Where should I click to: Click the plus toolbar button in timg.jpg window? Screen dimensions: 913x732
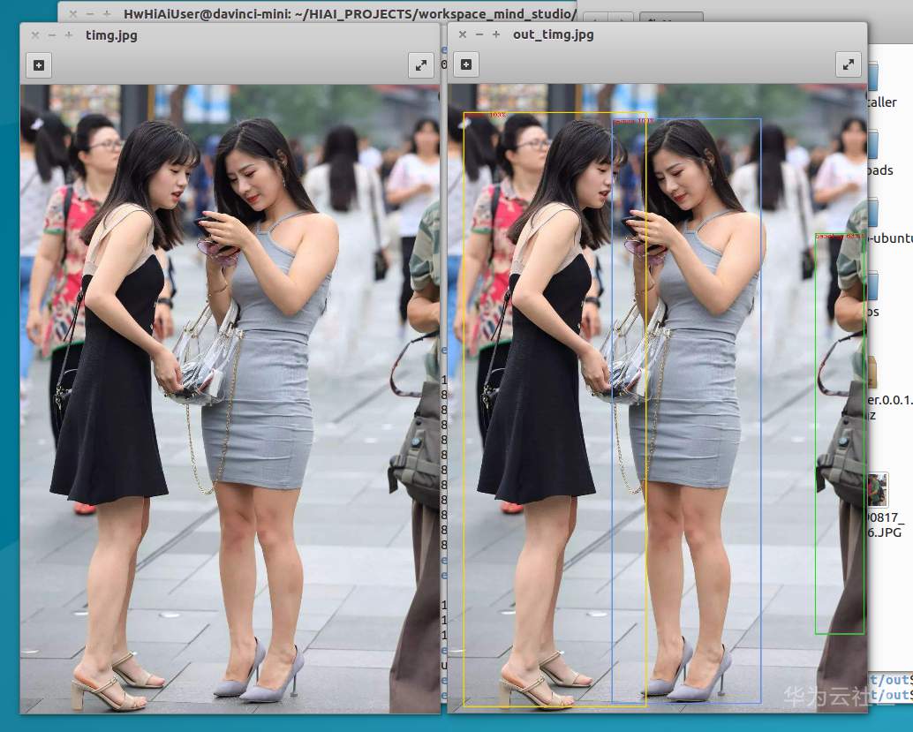tap(39, 65)
